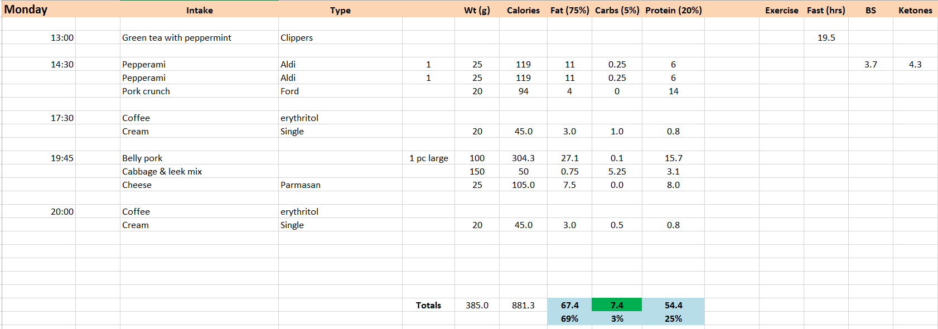The height and width of the screenshot is (329, 938).
Task: Select the 20:00 time cell
Action: [x=38, y=211]
